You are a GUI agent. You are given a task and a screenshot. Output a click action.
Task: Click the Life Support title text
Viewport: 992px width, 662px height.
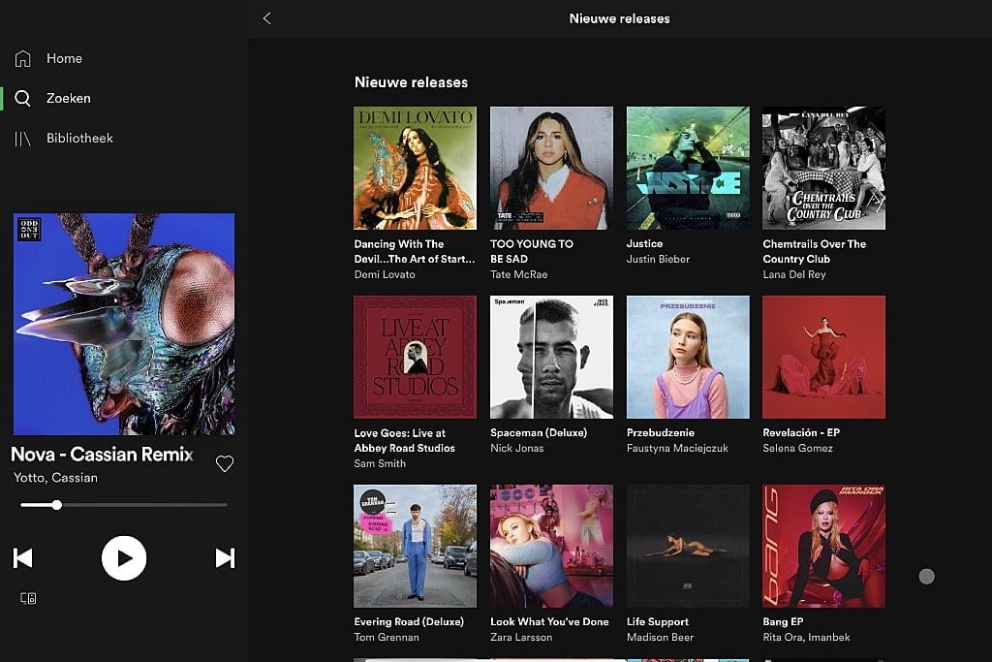tap(658, 622)
